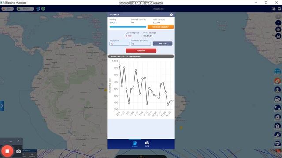Click the map zoom-out button
The image size is (282, 158).
278,23
